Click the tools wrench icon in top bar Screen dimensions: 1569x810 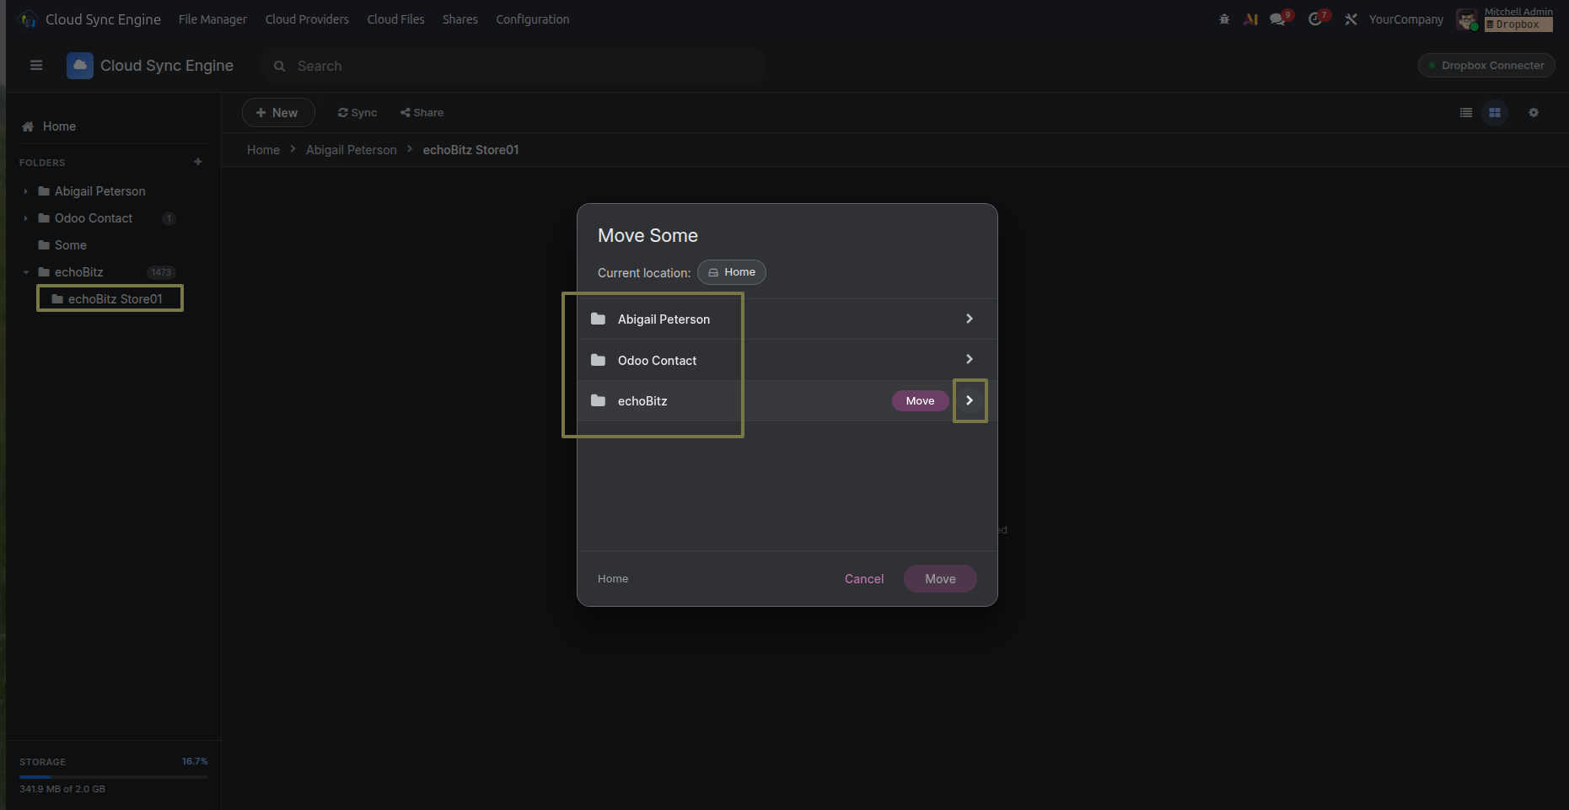[1351, 19]
